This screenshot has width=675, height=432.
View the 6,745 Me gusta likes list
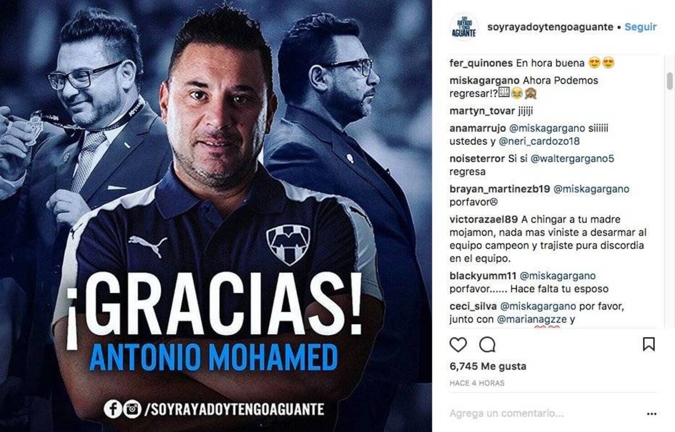[488, 366]
